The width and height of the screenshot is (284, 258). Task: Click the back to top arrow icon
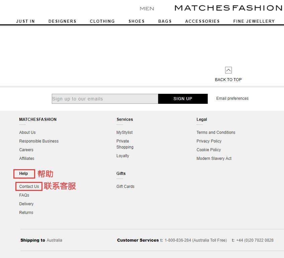(x=228, y=70)
